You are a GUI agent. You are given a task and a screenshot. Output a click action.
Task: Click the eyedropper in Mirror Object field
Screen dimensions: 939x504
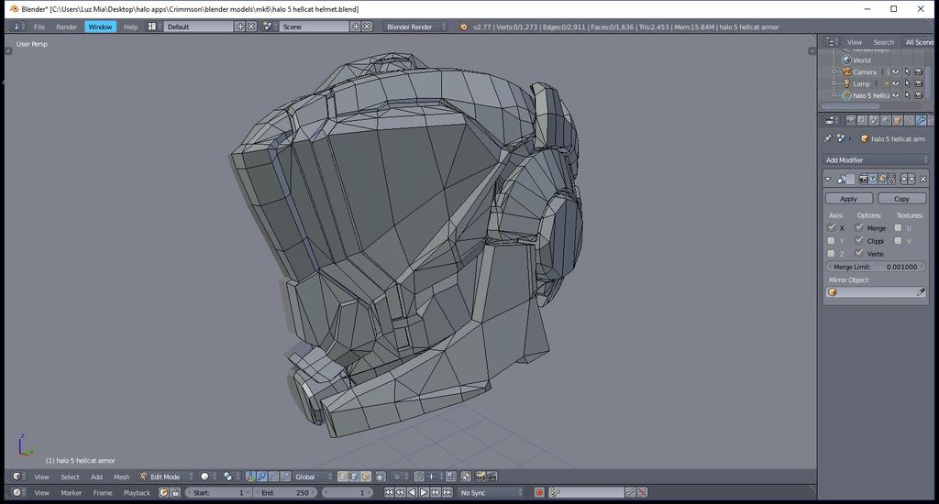point(921,292)
